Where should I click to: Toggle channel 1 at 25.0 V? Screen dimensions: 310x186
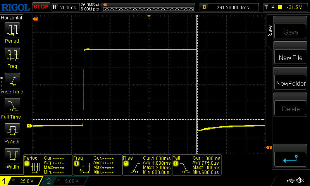coord(21,181)
